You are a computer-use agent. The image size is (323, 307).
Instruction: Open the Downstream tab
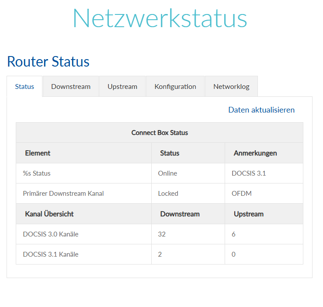click(71, 86)
